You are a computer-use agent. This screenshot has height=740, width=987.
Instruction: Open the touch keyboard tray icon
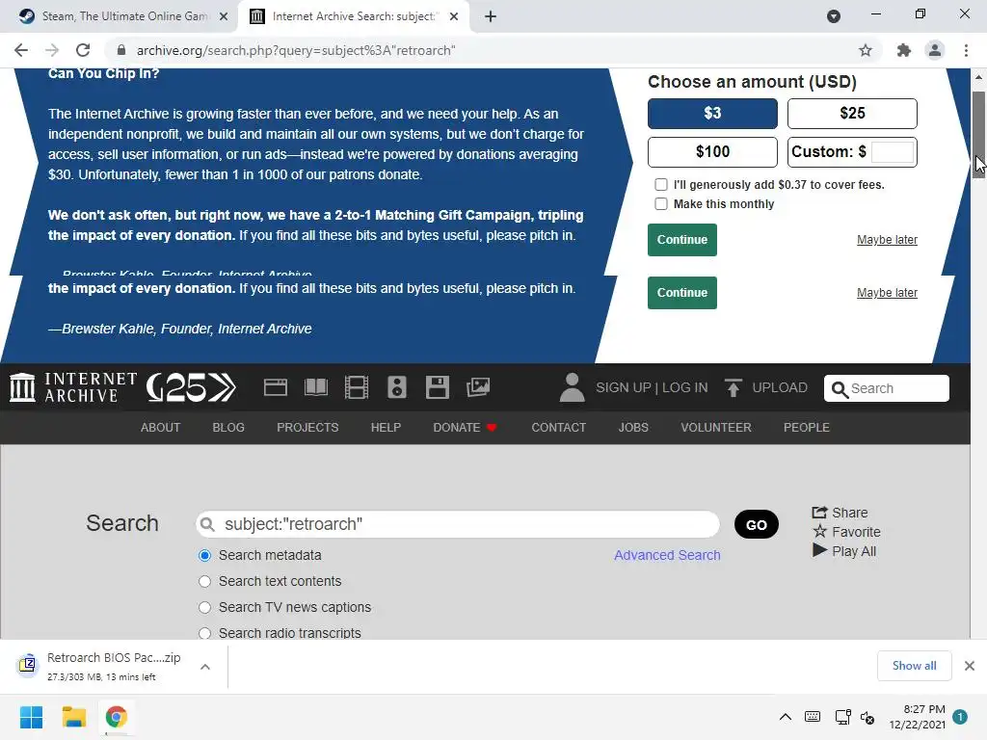[x=812, y=717]
